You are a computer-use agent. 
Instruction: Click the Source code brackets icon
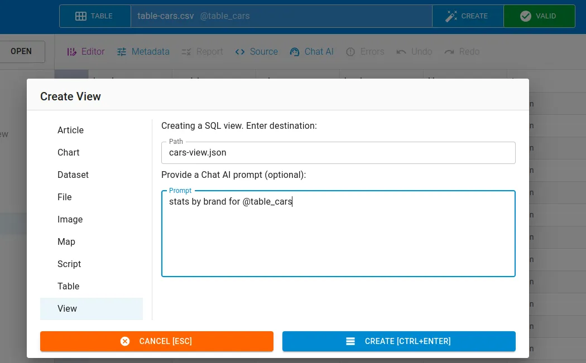(x=240, y=52)
